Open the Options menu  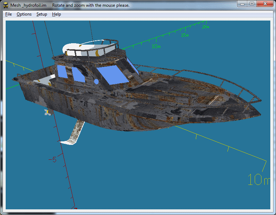coord(24,14)
